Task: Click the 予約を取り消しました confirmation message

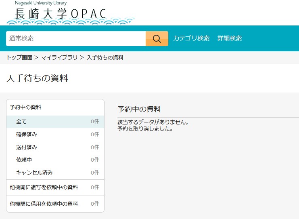Action: (x=145, y=129)
